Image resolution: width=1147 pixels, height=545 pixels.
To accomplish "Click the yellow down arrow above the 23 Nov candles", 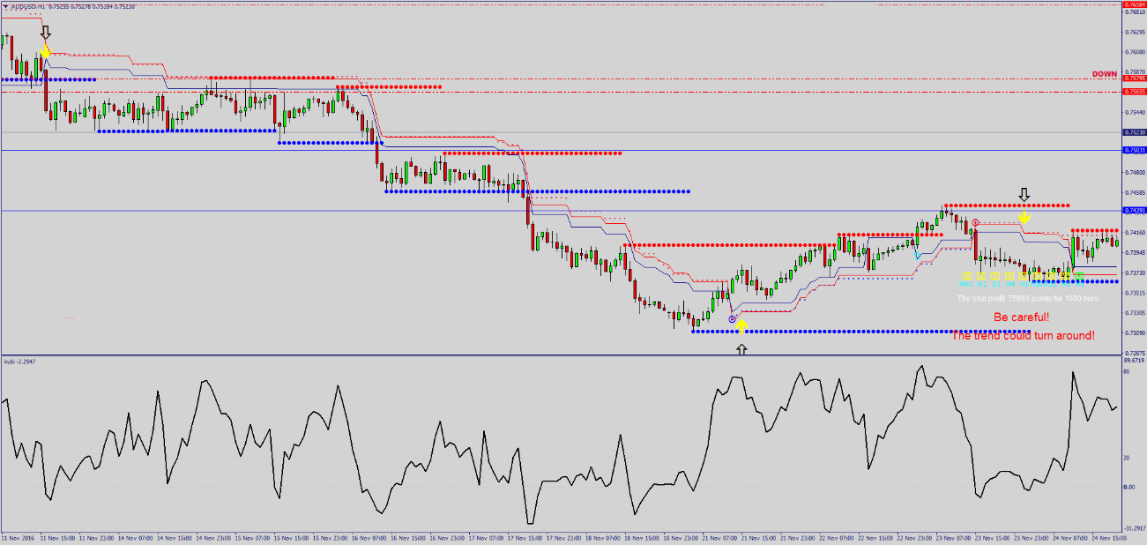I will click(1023, 216).
